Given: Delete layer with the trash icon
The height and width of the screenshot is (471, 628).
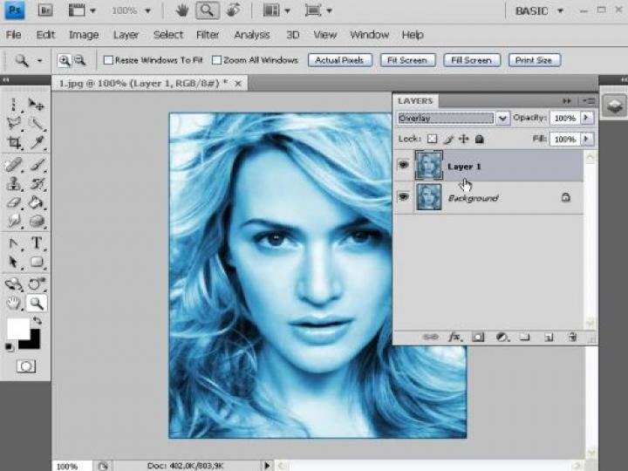Looking at the screenshot, I should [x=573, y=338].
